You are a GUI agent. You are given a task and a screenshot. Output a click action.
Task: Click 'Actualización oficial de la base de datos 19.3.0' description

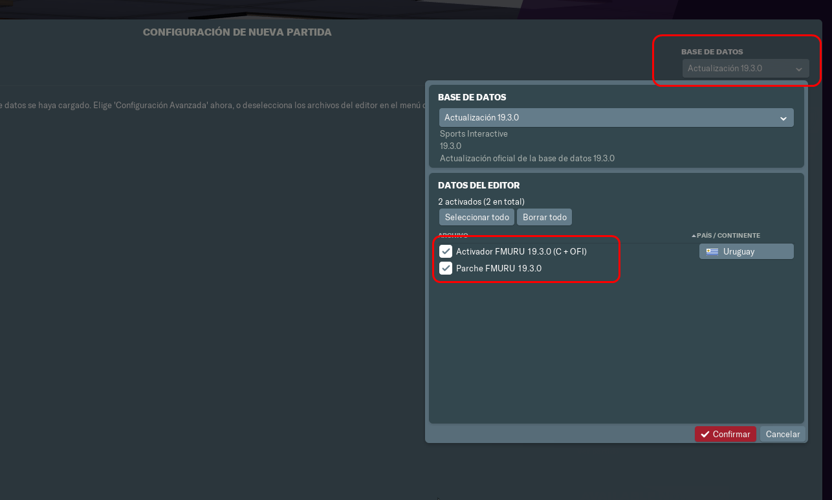point(527,158)
